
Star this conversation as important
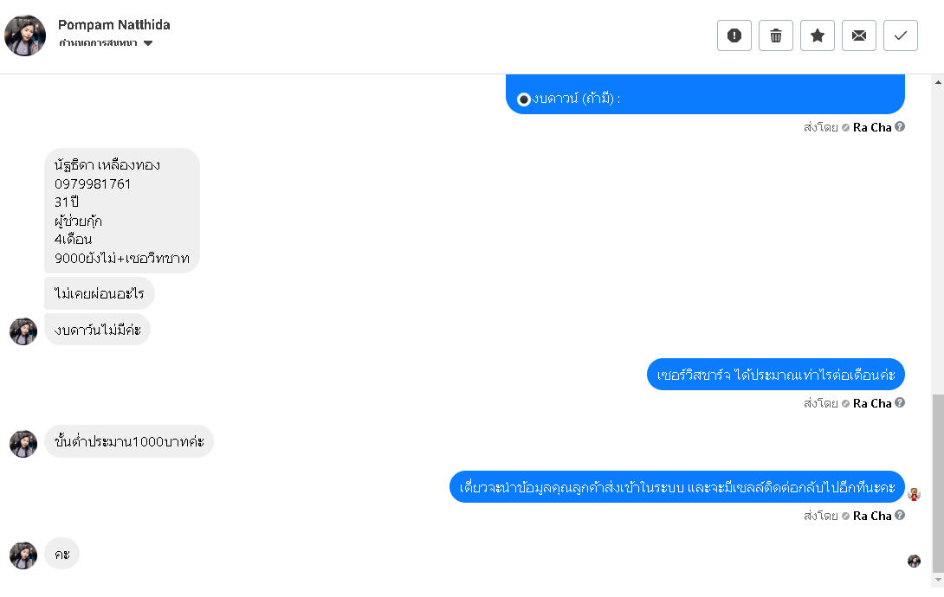coord(818,35)
